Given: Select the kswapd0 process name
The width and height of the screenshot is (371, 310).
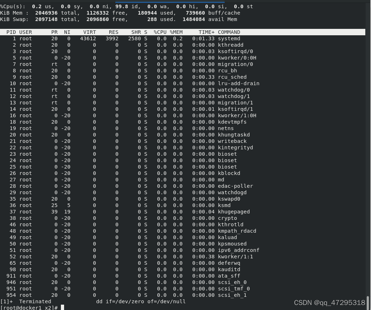Looking at the screenshot, I should click(229, 199).
